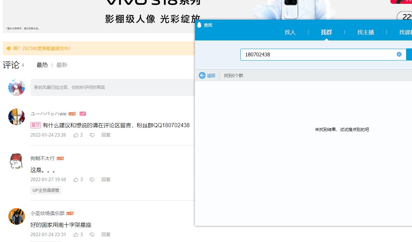Viewport: 412px width, 242px height.
Task: Reply to the pinned comment
Action: [106, 135]
